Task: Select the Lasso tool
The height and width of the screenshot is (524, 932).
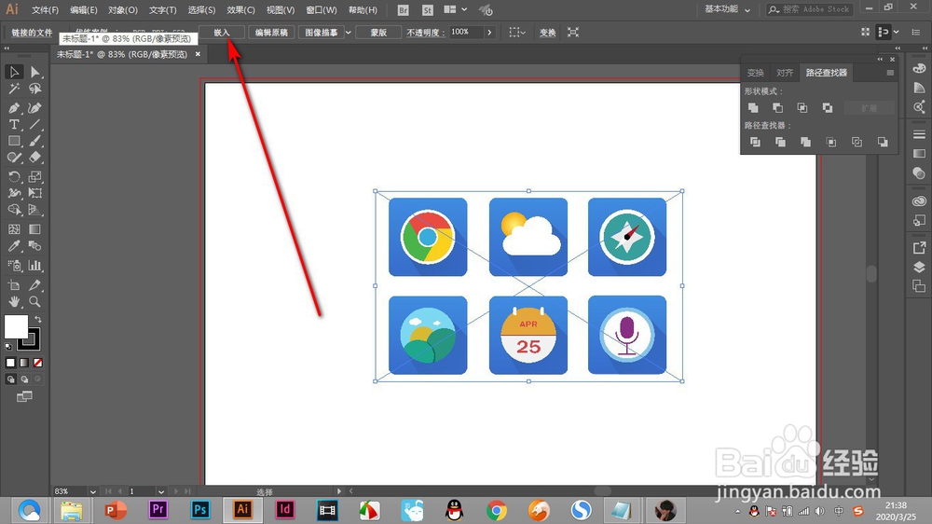Action: tap(35, 89)
